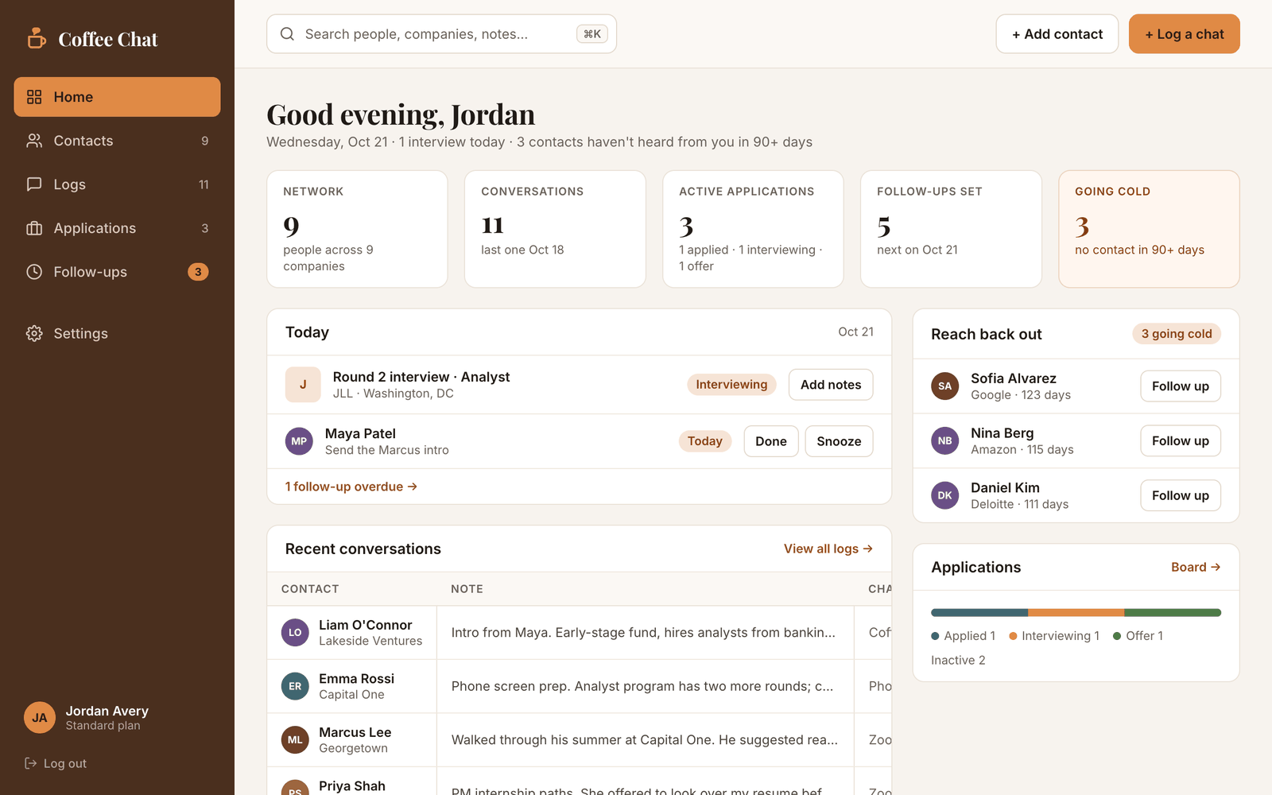Click Maya Patel's MP avatar

[x=299, y=441]
